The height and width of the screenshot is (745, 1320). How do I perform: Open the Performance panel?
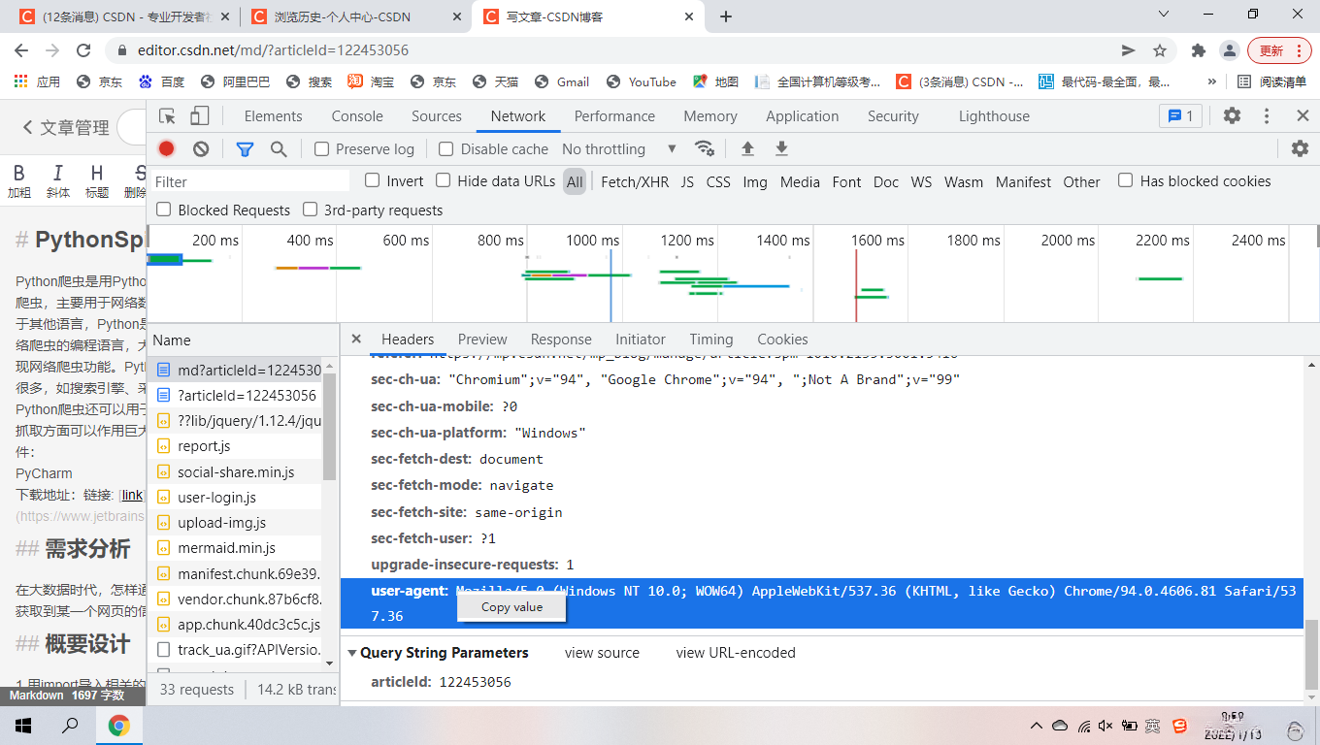click(x=614, y=116)
